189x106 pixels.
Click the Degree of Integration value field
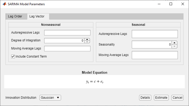pyautogui.click(x=64, y=41)
